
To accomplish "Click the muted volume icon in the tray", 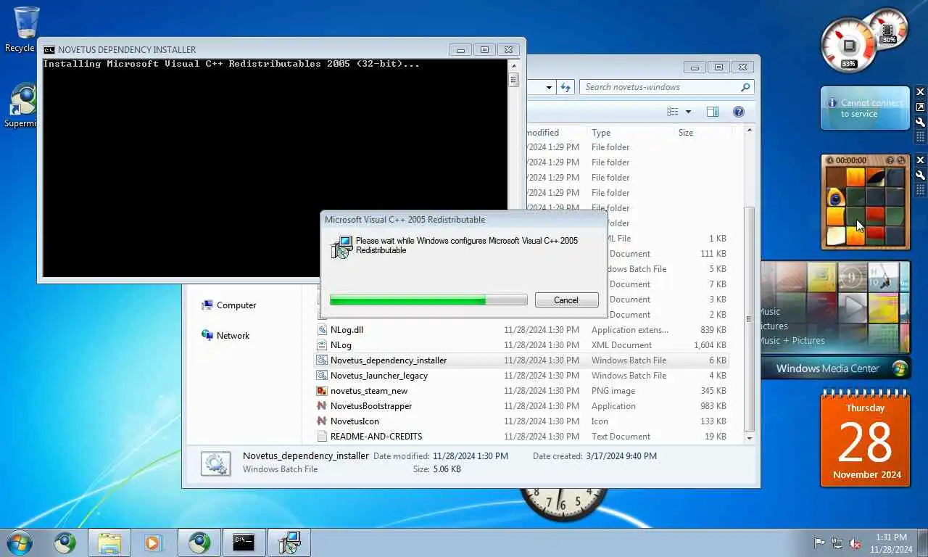I will [x=855, y=543].
